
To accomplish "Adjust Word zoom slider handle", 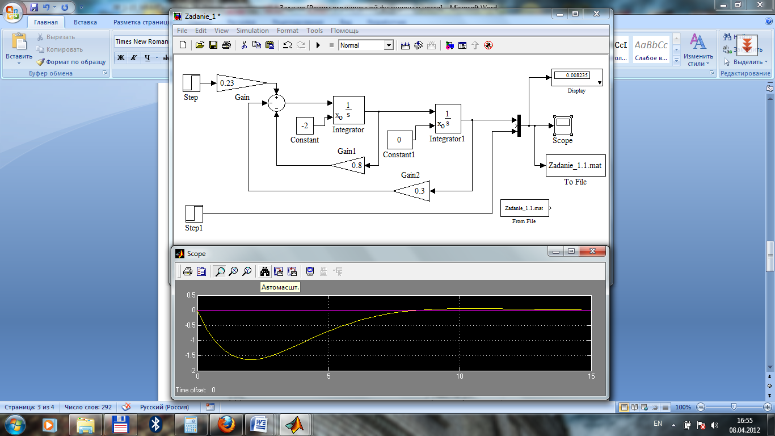I will point(734,407).
